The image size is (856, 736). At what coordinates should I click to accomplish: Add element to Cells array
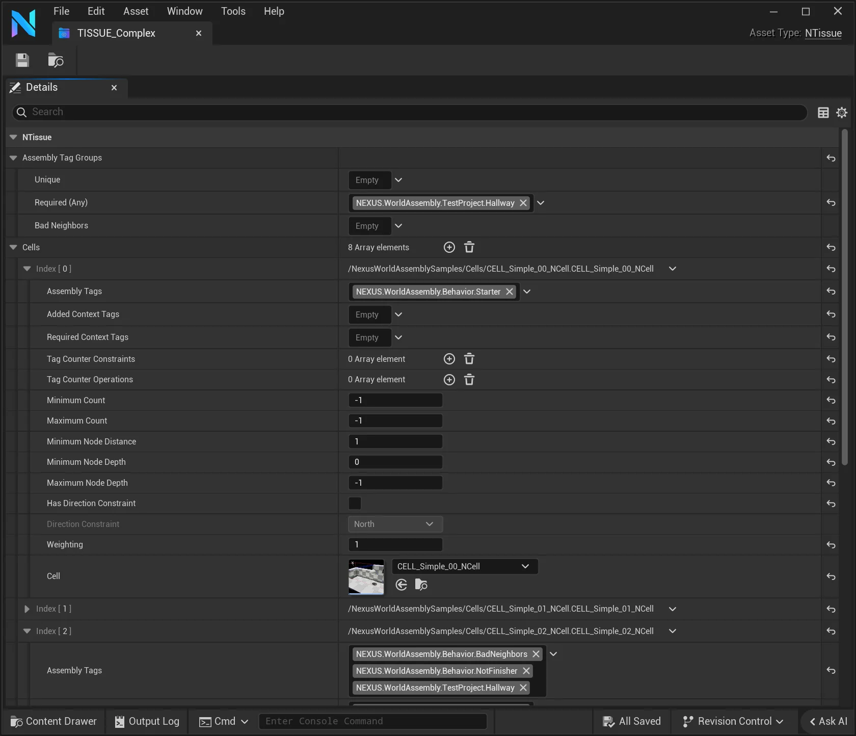449,247
